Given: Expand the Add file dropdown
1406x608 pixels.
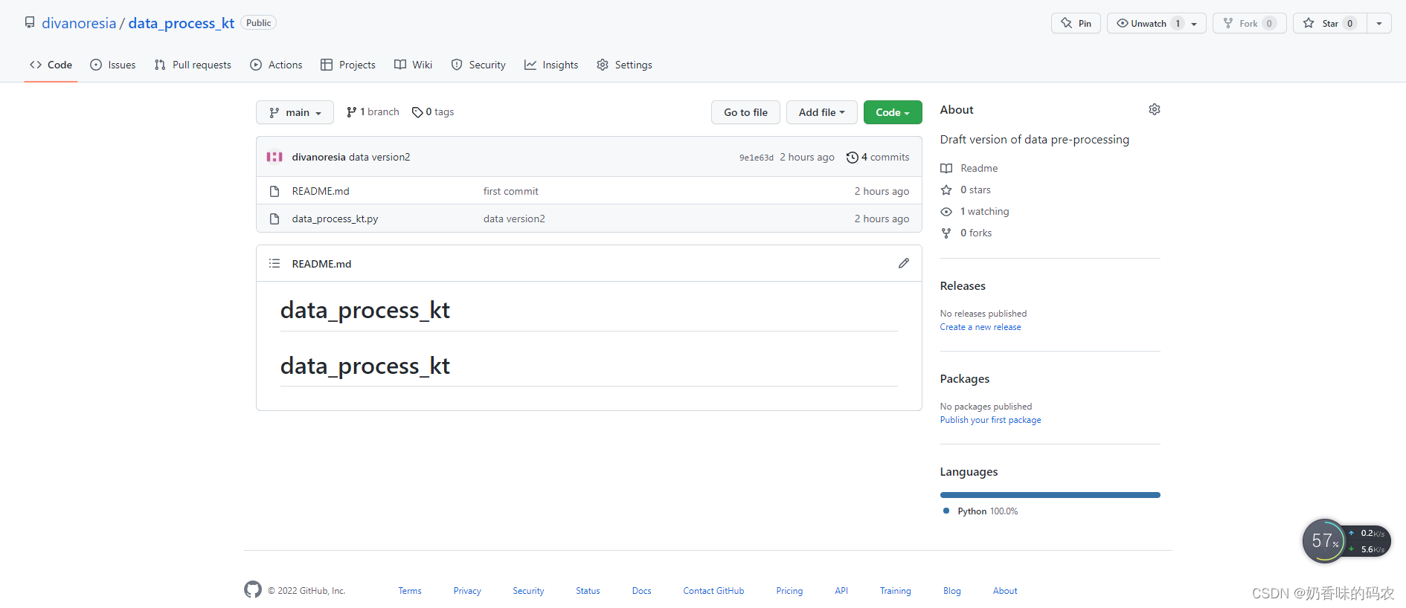Looking at the screenshot, I should point(822,112).
